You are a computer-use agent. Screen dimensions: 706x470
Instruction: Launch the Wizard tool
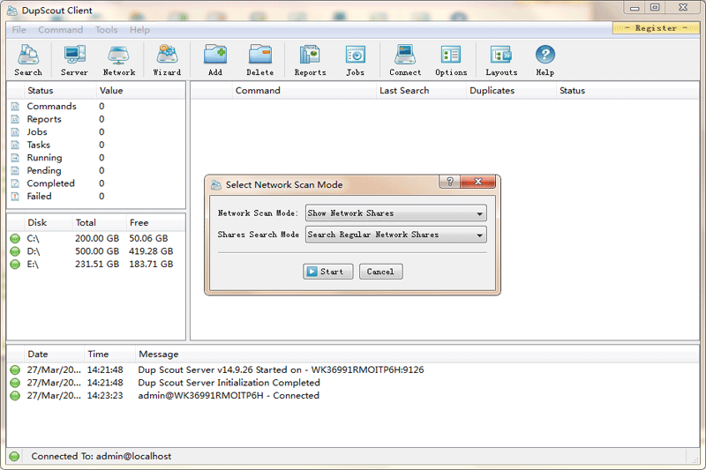tap(167, 60)
